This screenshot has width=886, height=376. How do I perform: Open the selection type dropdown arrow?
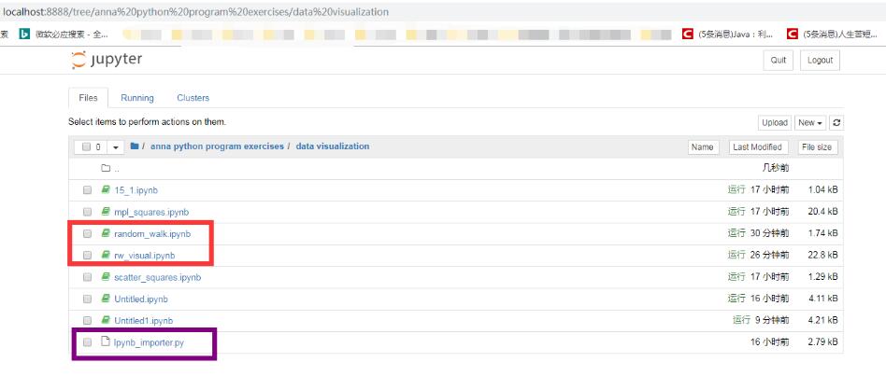[x=116, y=147]
